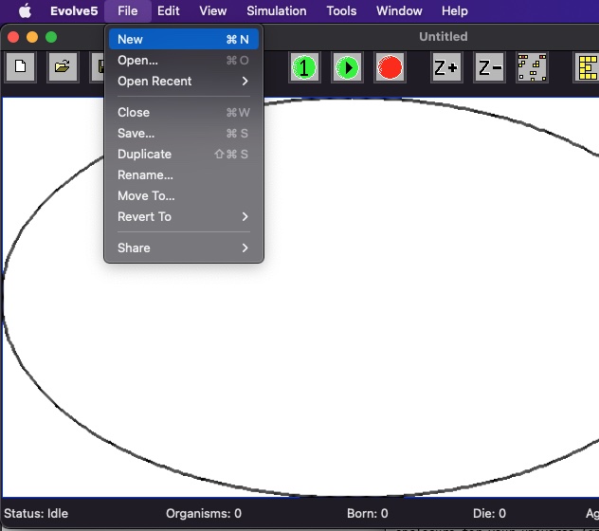Open the Simulation menu
The image size is (599, 531).
277,10
